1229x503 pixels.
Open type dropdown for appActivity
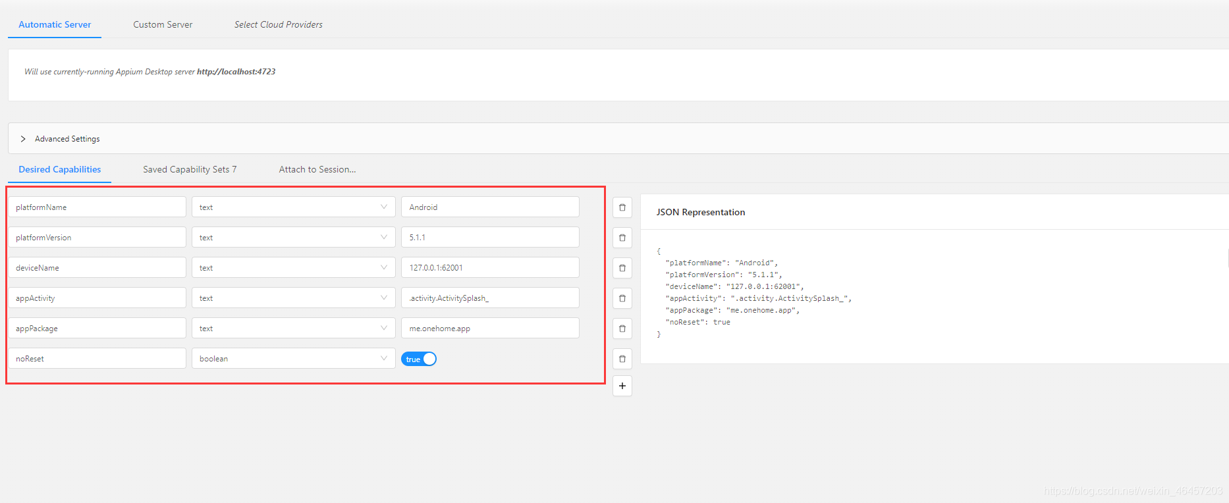[x=294, y=298]
